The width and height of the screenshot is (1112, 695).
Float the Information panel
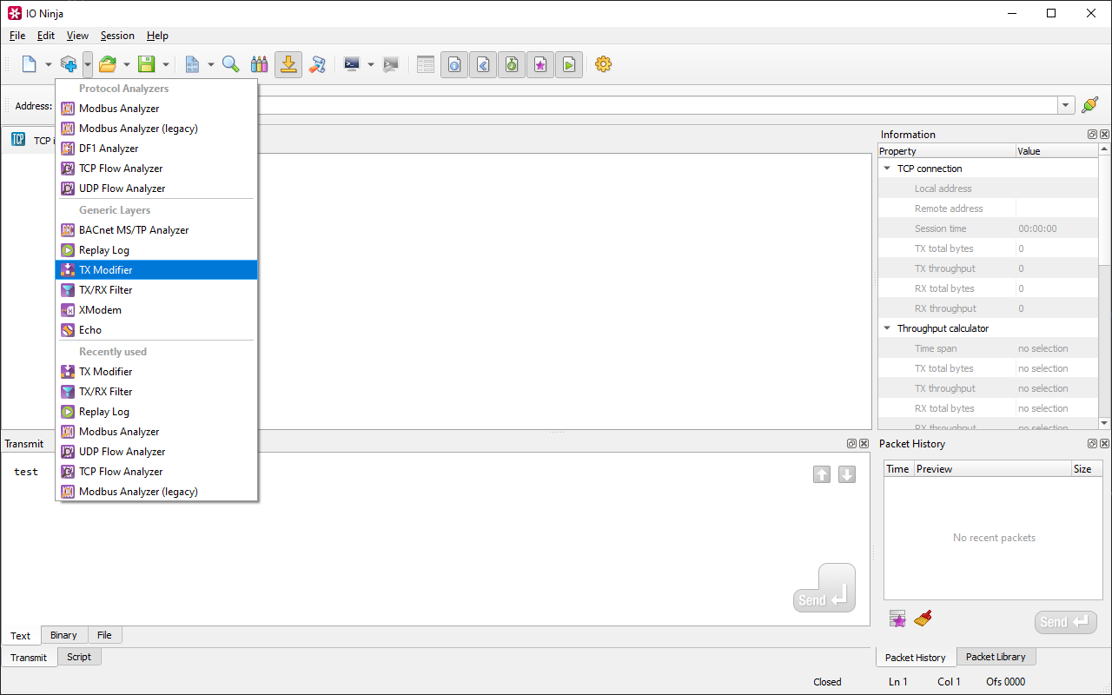[1092, 135]
